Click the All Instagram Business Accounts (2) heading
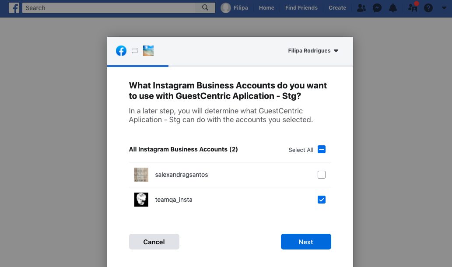 tap(183, 149)
